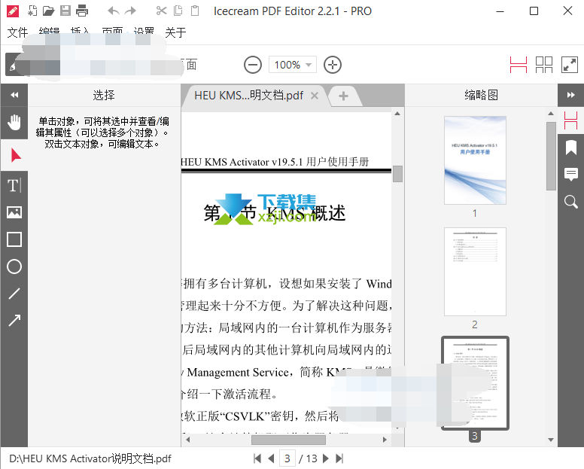Open the bookmarks panel
Image resolution: width=584 pixels, height=469 pixels.
click(x=570, y=148)
